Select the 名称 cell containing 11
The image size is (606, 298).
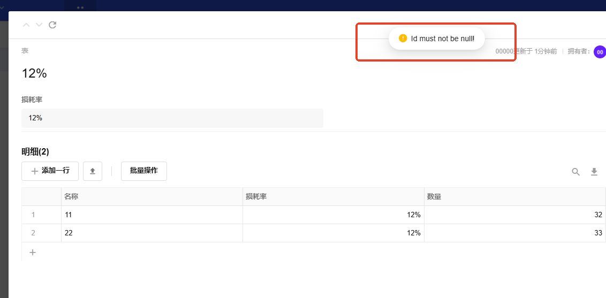tap(152, 215)
